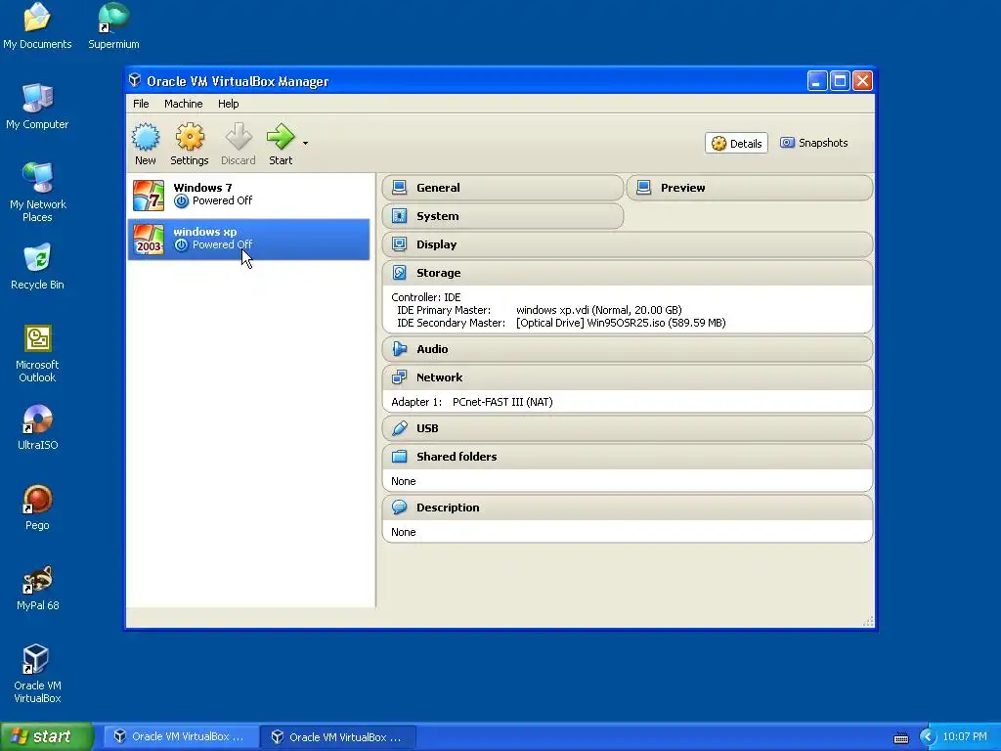Click the Preview section monitor icon

coord(643,188)
